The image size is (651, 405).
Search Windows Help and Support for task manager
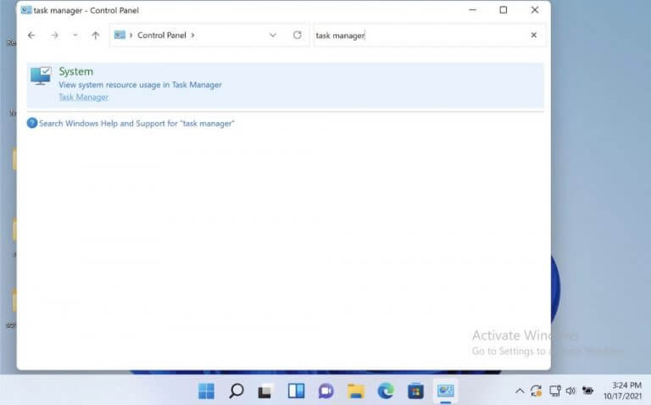pyautogui.click(x=136, y=123)
